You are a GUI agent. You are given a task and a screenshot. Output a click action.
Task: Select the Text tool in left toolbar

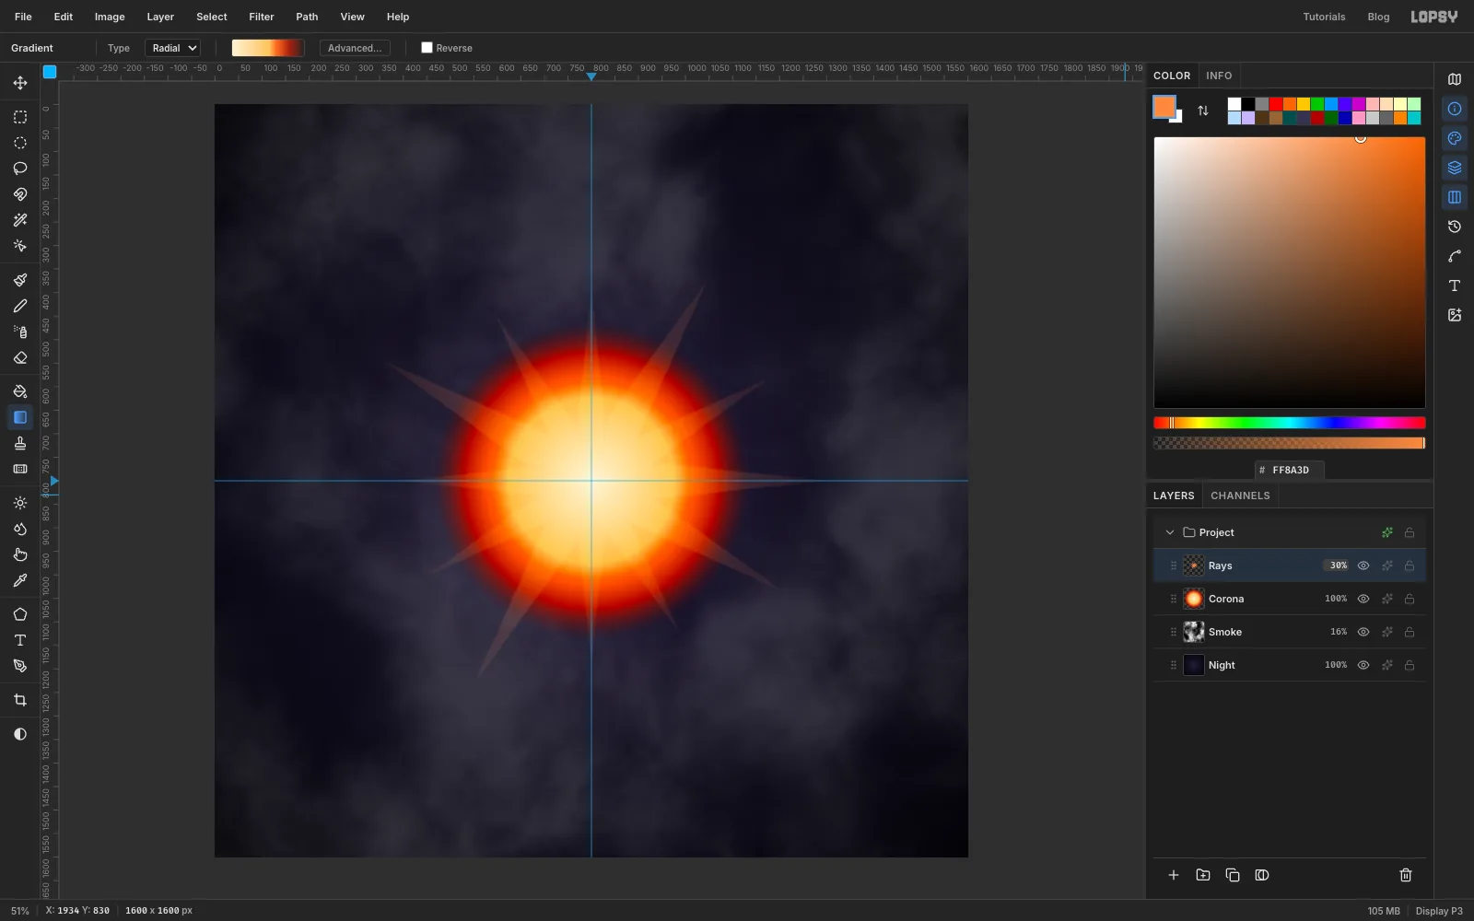(20, 640)
